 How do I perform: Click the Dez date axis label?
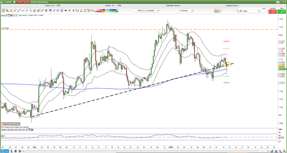click(35, 147)
